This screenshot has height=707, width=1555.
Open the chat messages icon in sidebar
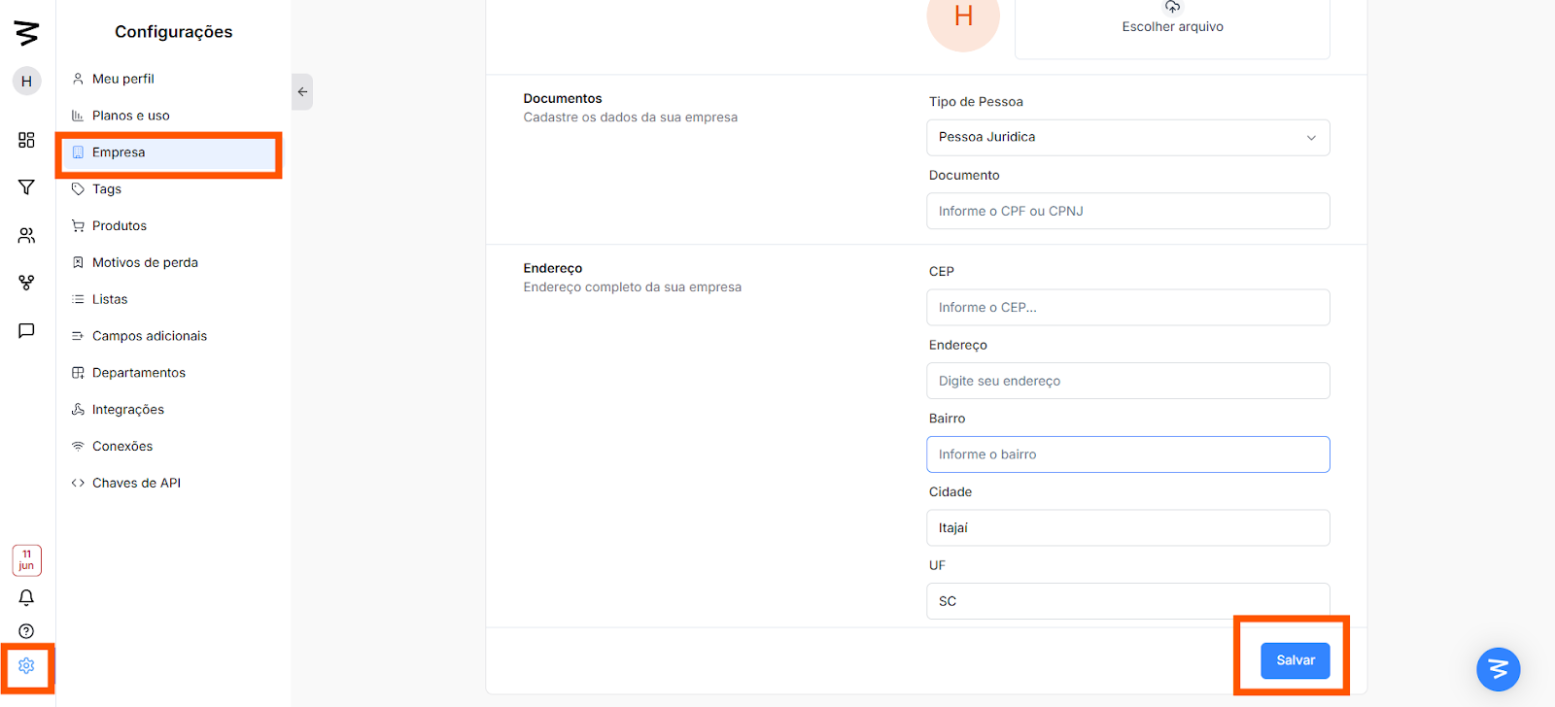click(26, 331)
